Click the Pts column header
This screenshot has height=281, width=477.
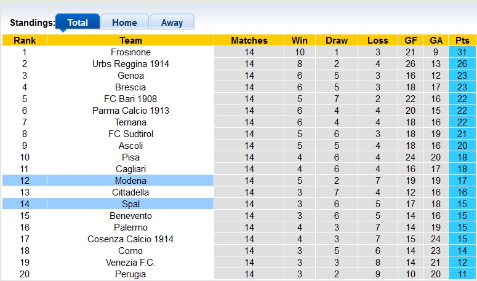click(461, 41)
